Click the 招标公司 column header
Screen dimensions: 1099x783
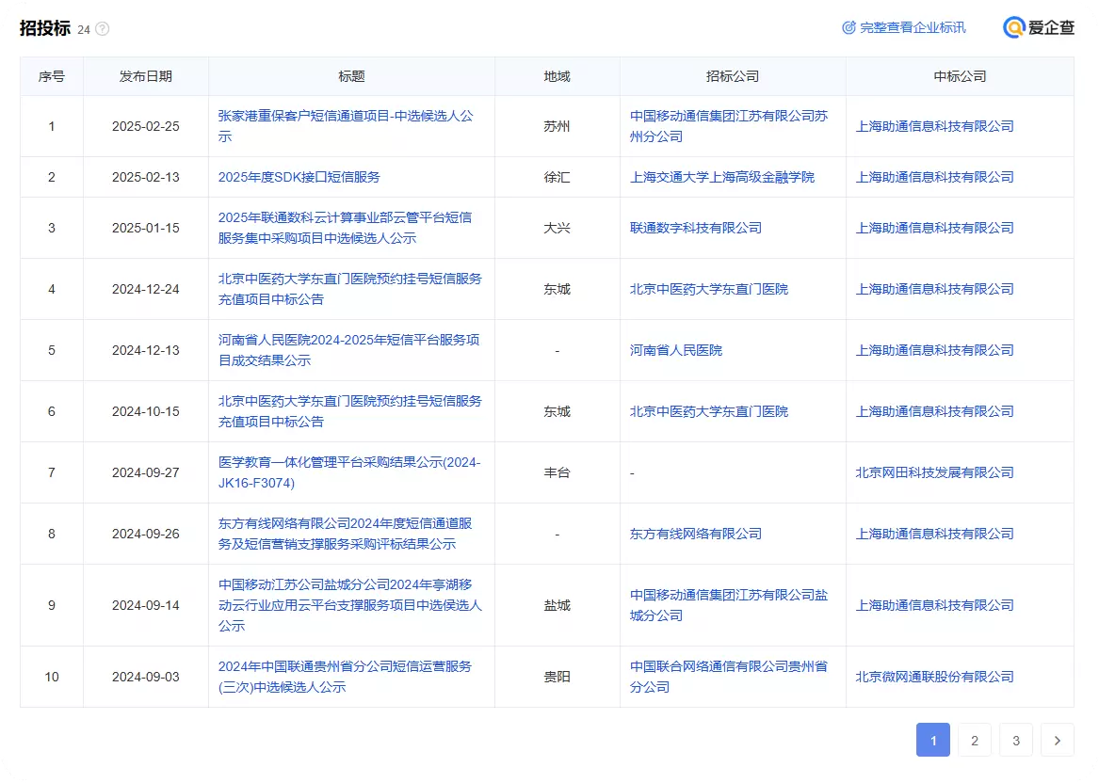[x=733, y=76]
